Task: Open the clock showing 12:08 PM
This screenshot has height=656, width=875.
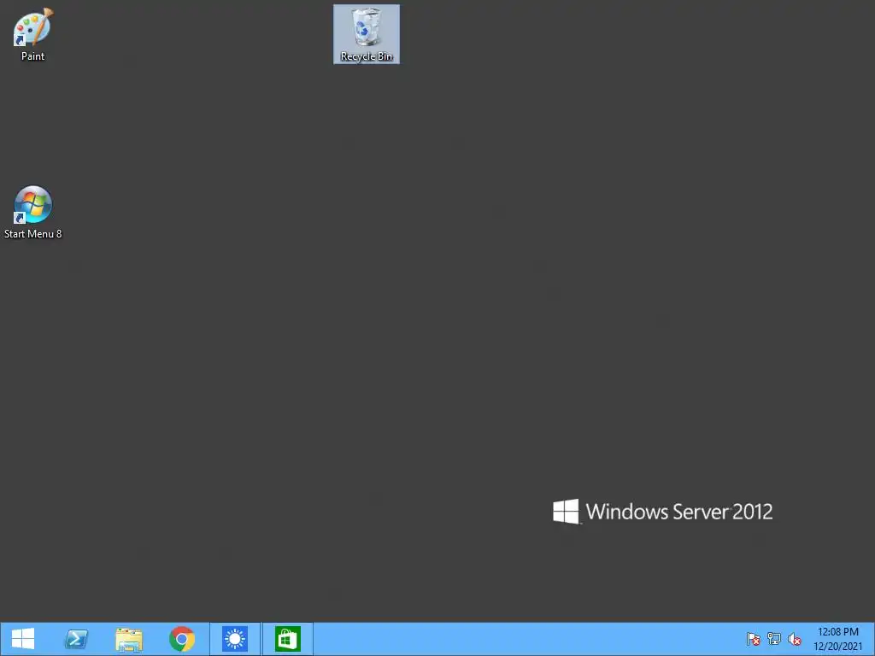Action: pyautogui.click(x=837, y=639)
